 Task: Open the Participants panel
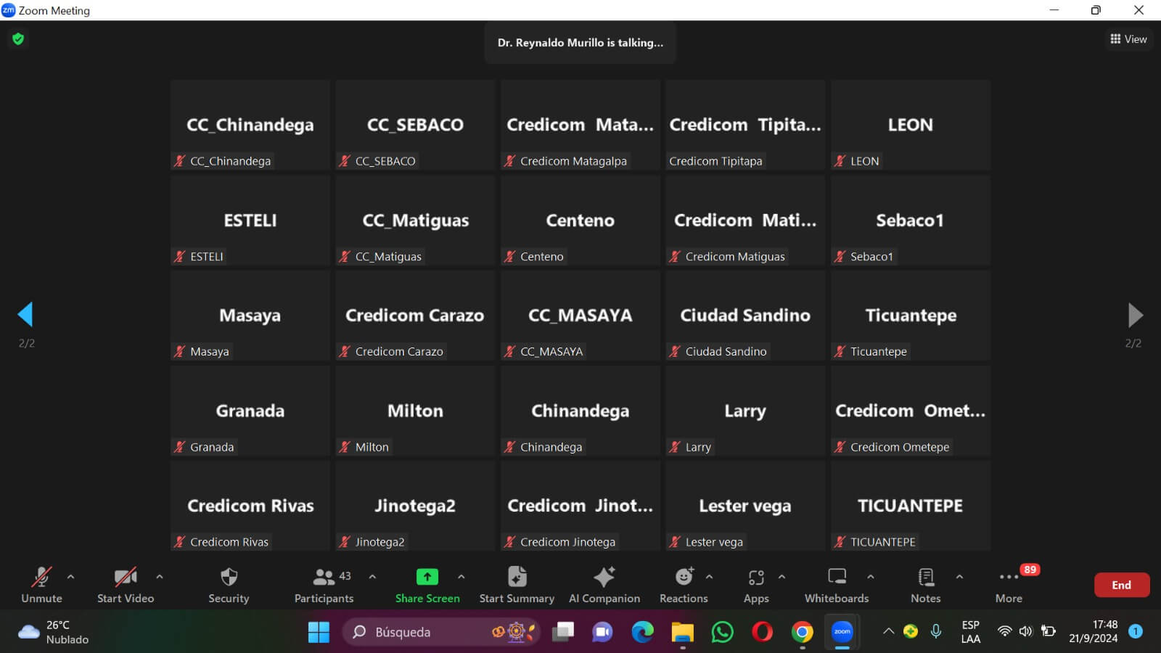324,578
